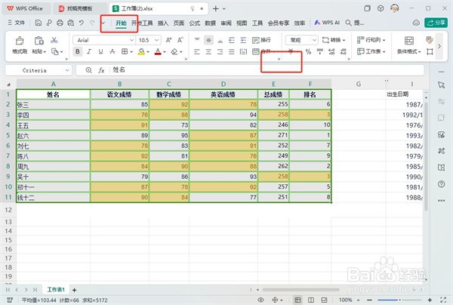The height and width of the screenshot is (305, 453).
Task: Click the selection arrow sidebar icon
Action: point(441,85)
